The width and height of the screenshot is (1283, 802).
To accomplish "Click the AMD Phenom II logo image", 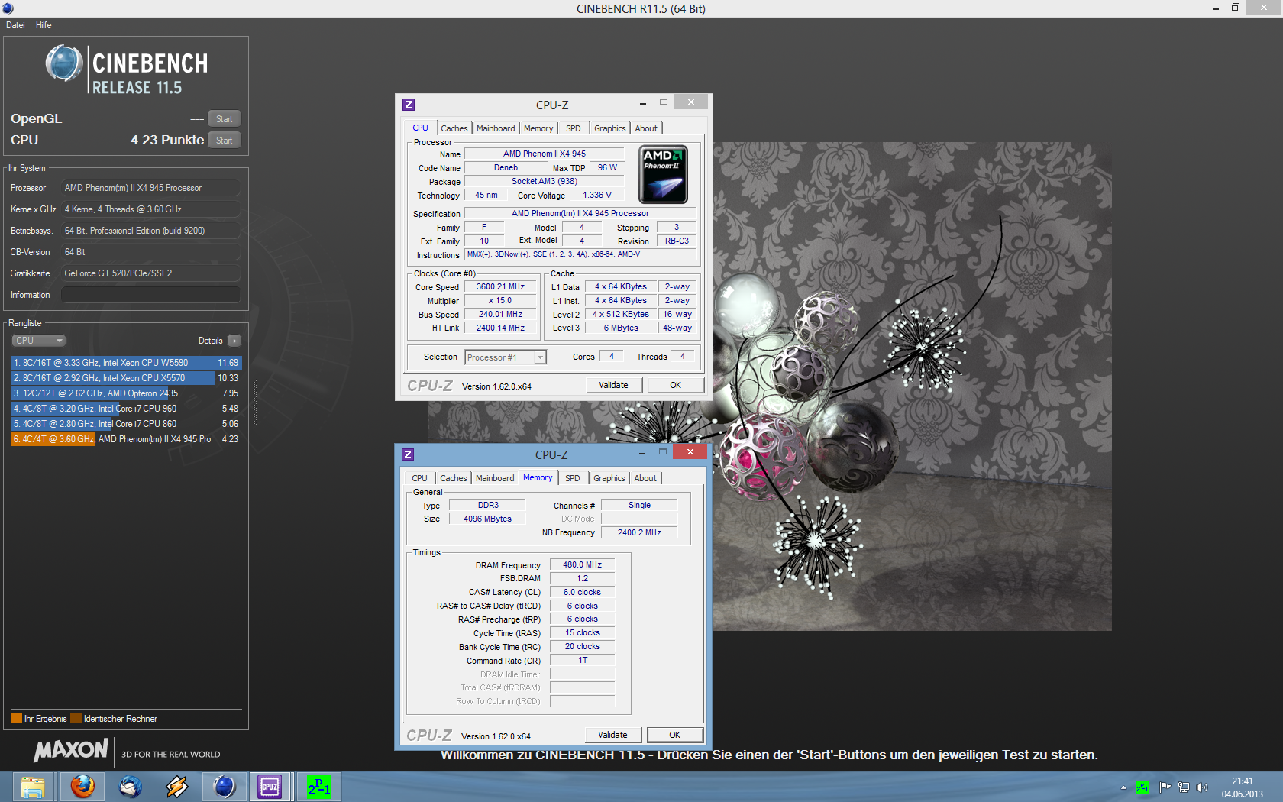I will click(663, 174).
